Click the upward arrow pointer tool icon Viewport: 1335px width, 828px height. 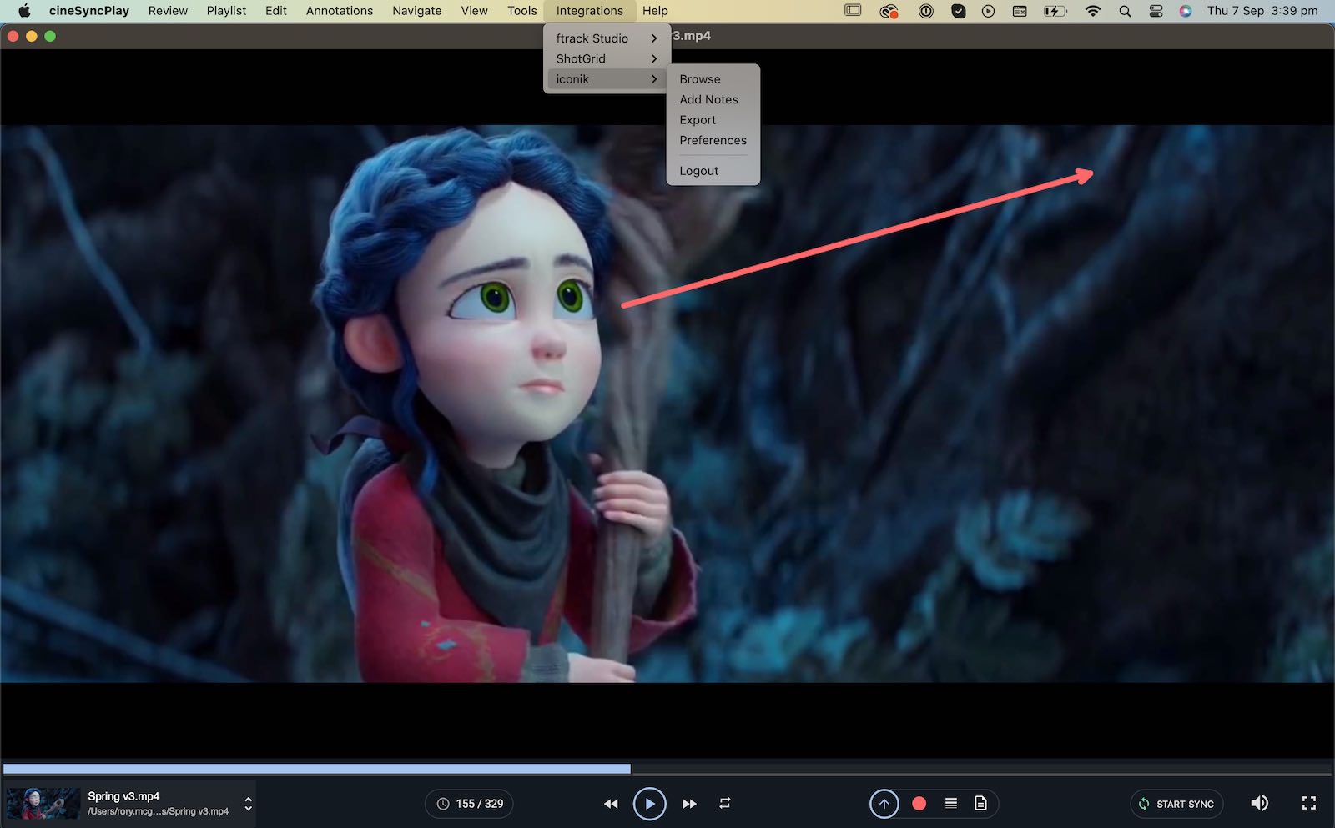point(884,804)
